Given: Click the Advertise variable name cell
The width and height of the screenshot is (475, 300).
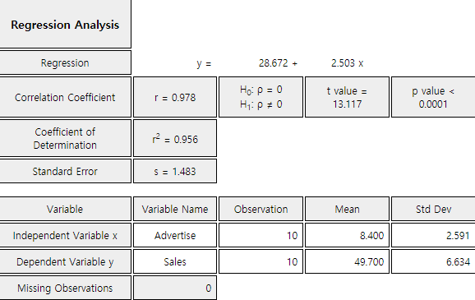Looking at the screenshot, I should pyautogui.click(x=175, y=235).
